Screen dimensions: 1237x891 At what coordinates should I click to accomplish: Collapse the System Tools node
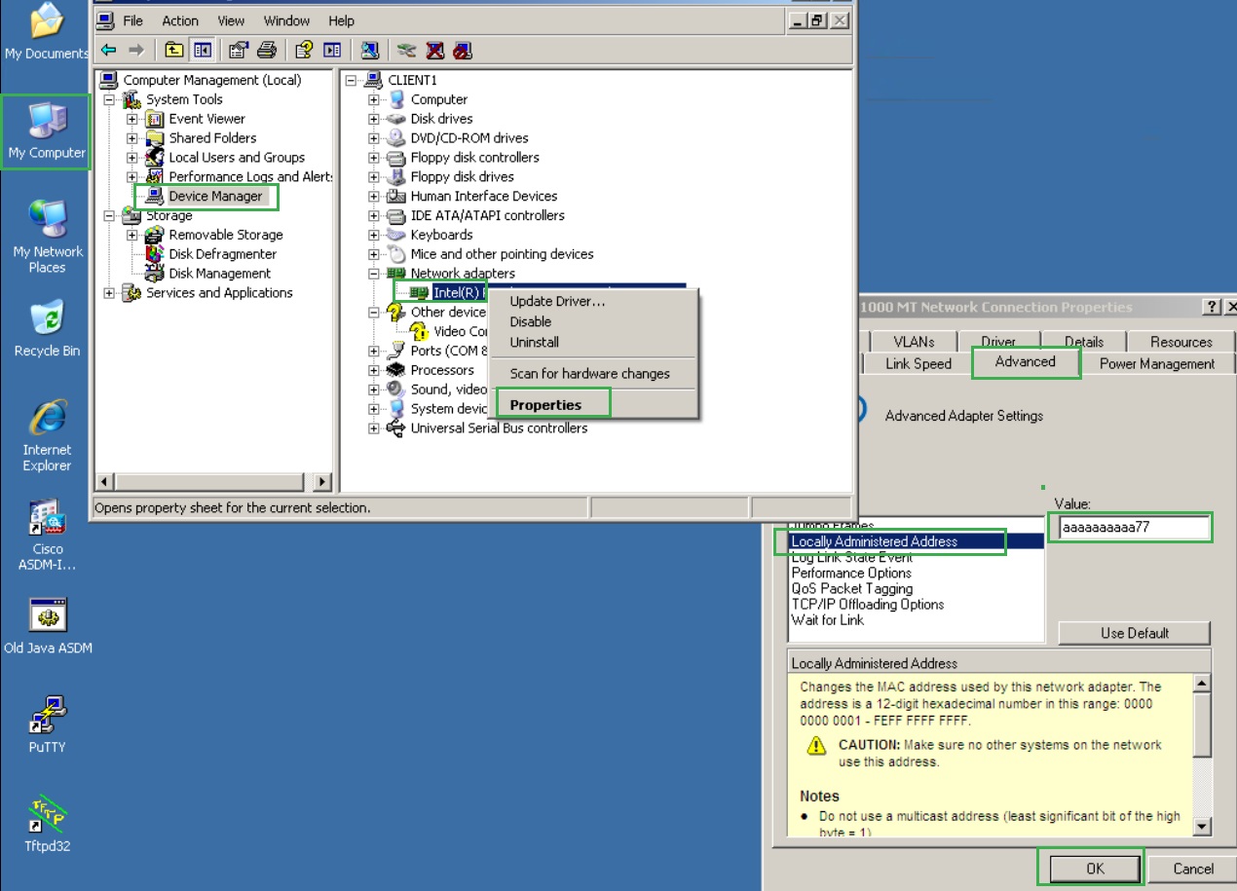109,99
